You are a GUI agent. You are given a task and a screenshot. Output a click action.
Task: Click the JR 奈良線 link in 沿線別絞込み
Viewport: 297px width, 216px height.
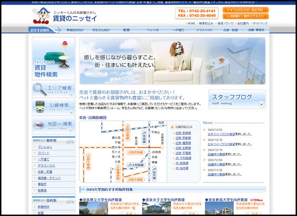click(x=182, y=164)
